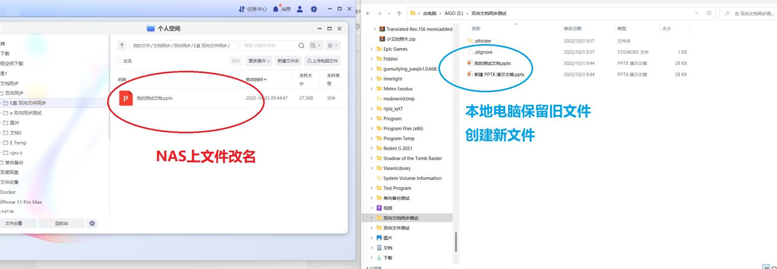Screen dimensions: 777x269
Task: Expand Epic Games folder in tree
Action: (x=372, y=49)
